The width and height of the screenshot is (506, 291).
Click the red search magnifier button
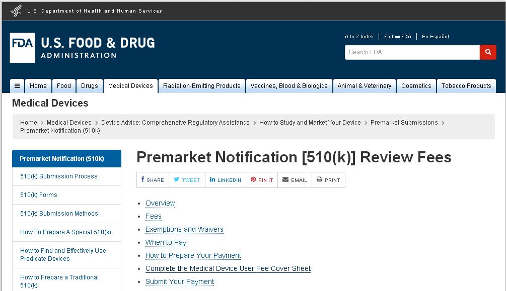click(487, 52)
